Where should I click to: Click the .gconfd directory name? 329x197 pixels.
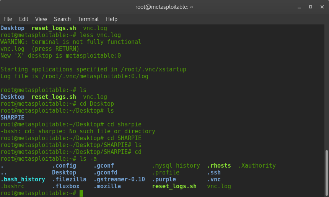pos(105,173)
